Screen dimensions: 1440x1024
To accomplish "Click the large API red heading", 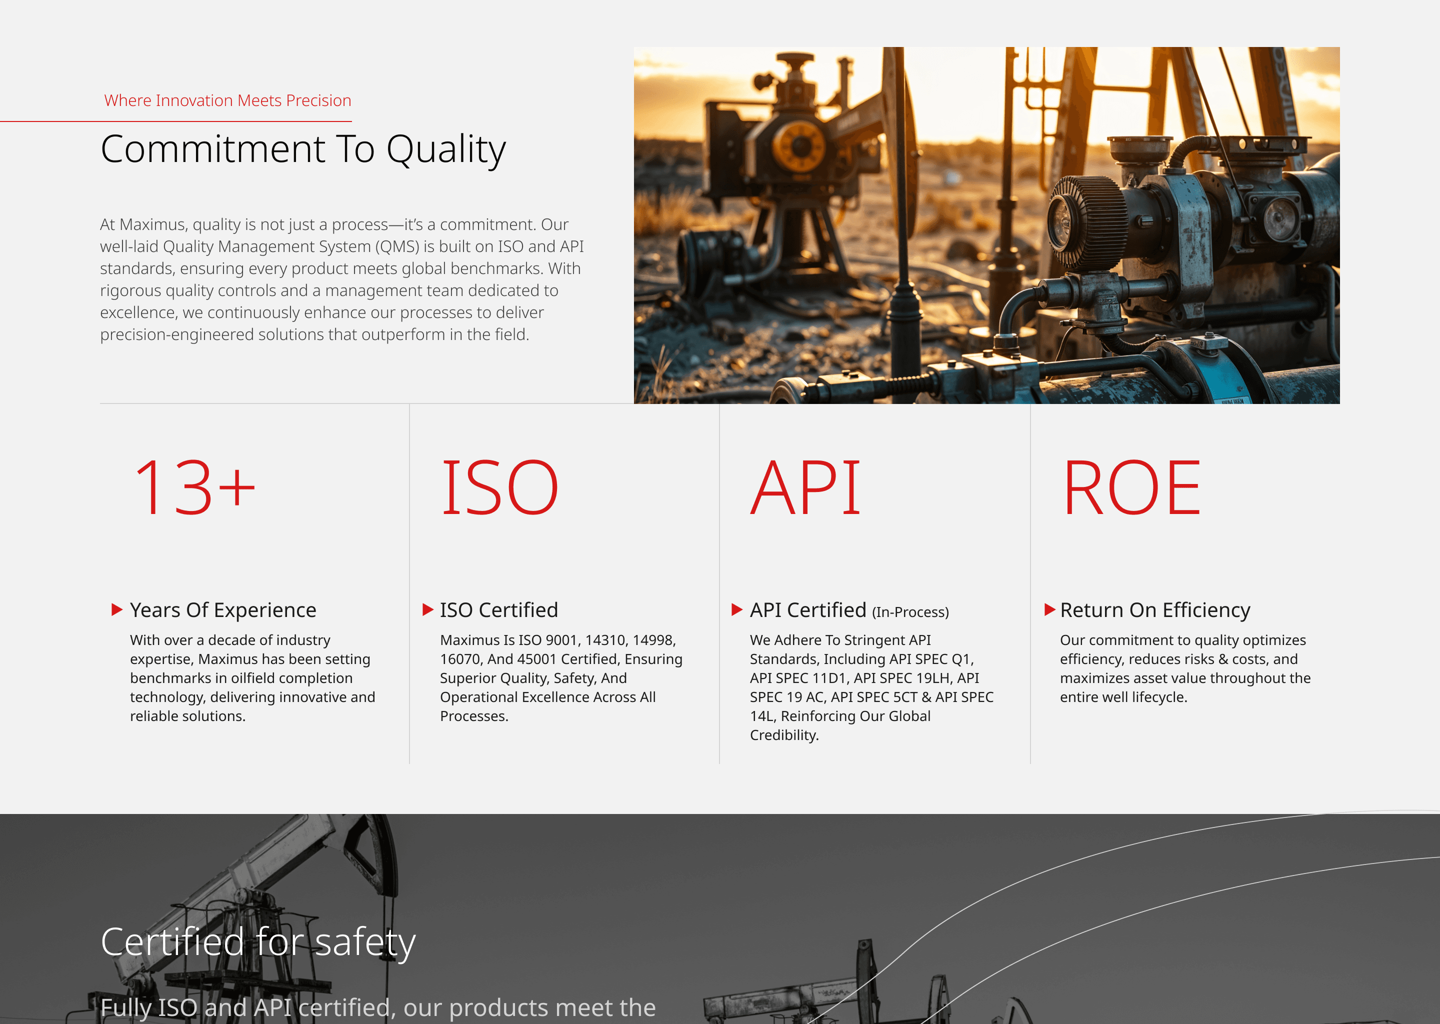I will coord(805,487).
